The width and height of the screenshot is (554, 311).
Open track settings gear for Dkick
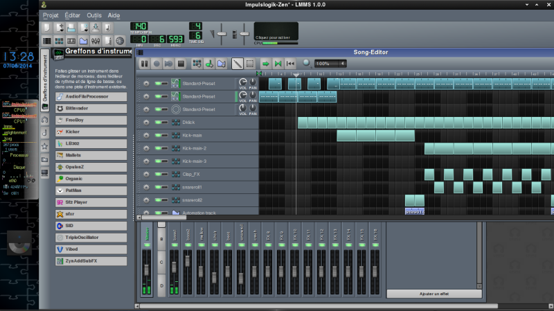(x=146, y=123)
